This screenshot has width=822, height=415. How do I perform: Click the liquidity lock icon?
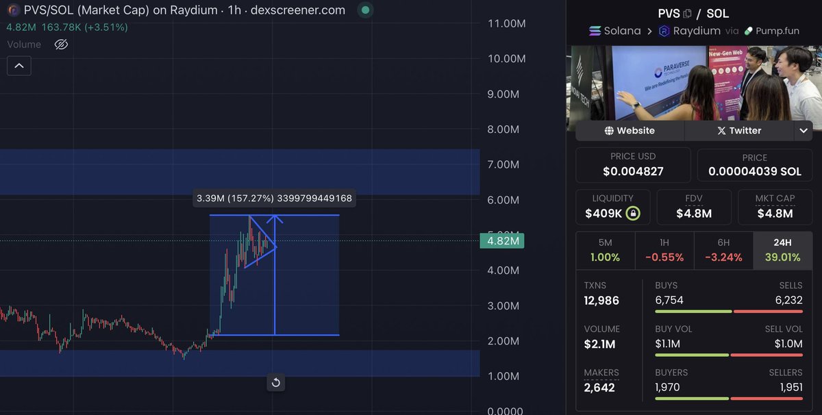(x=633, y=213)
